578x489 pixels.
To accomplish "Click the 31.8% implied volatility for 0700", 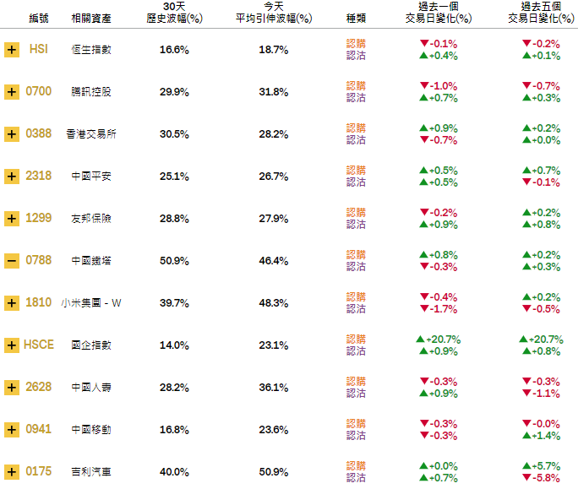I will point(274,92).
